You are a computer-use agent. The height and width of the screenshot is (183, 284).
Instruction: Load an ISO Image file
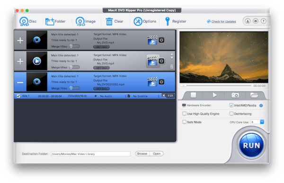86,21
